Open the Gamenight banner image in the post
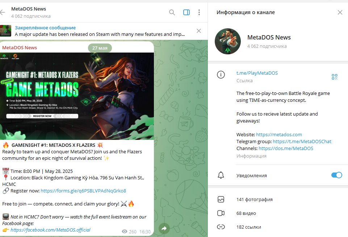The width and height of the screenshot is (348, 237). tap(77, 96)
